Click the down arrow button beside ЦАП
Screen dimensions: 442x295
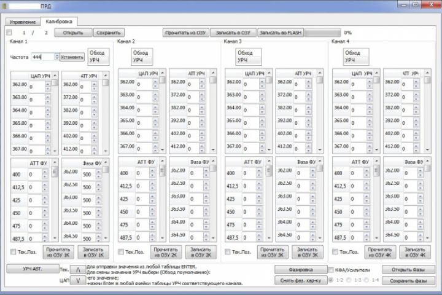click(x=78, y=280)
